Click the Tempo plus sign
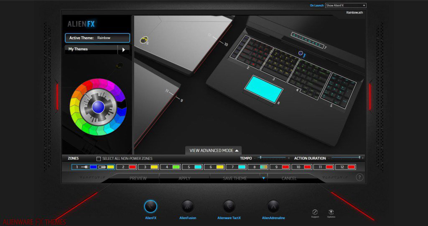The width and height of the screenshot is (428, 226). pyautogui.click(x=289, y=158)
